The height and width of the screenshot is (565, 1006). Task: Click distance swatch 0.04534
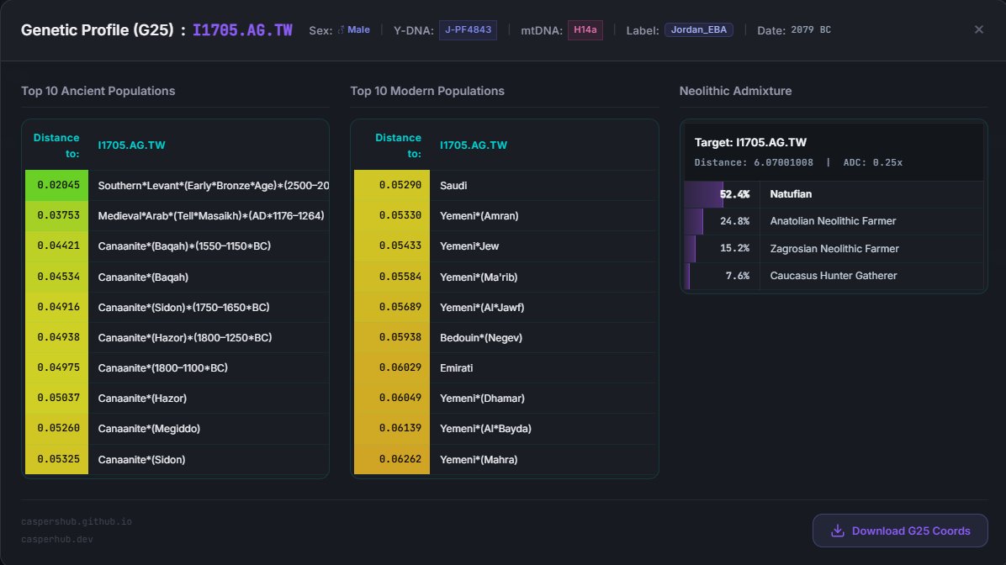(x=57, y=277)
